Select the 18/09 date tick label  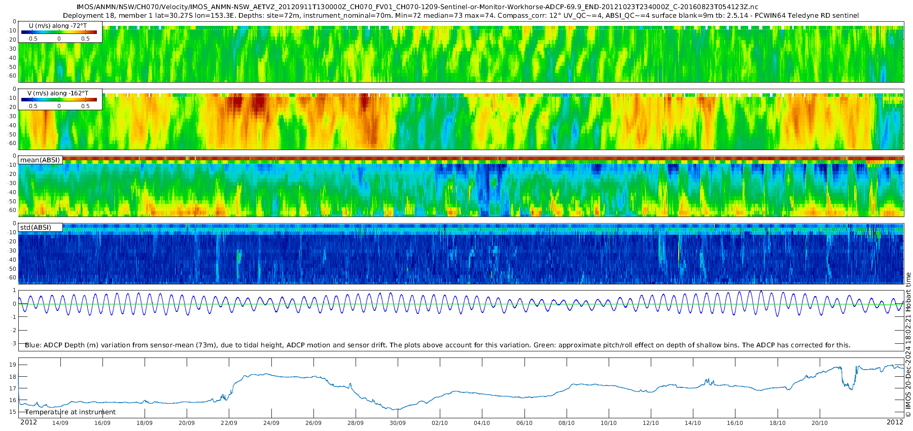click(145, 423)
